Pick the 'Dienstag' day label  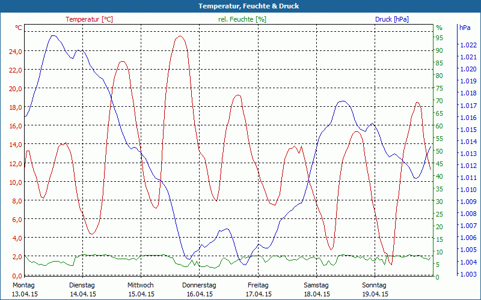(x=82, y=285)
